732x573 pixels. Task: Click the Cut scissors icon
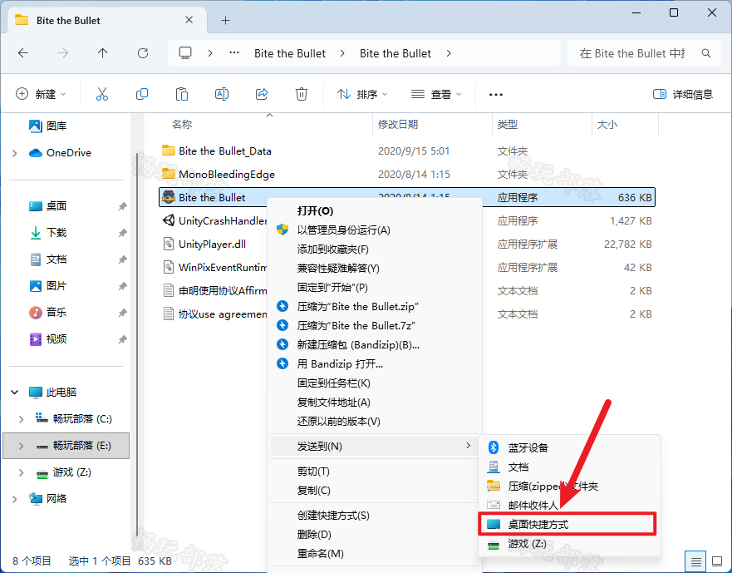pyautogui.click(x=101, y=94)
